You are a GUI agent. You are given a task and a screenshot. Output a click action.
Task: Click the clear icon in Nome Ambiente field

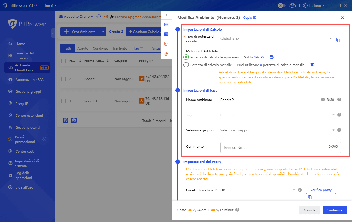(x=323, y=100)
